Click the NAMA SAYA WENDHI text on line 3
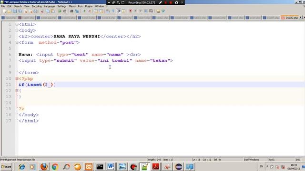This screenshot has width=305, height=171. [x=77, y=37]
